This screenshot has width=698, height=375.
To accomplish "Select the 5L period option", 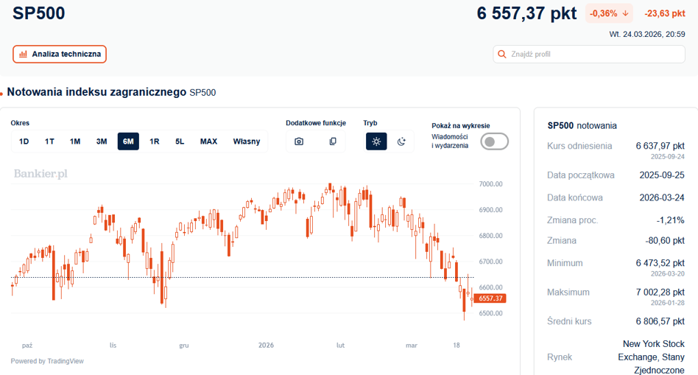I will coord(180,141).
